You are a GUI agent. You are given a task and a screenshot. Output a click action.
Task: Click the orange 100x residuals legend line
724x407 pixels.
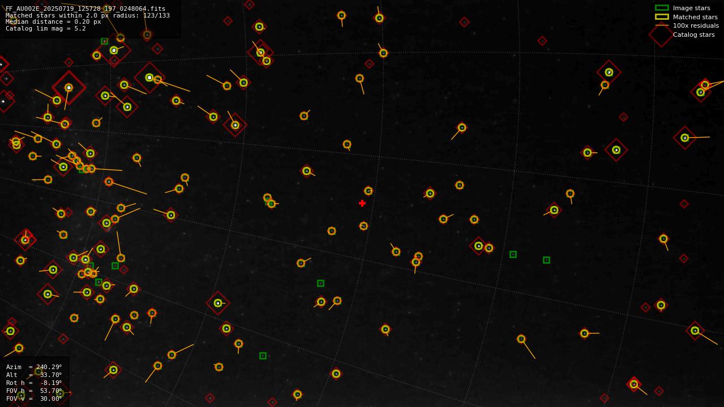coord(662,25)
